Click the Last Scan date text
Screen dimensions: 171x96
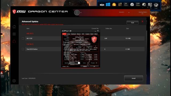29,78
